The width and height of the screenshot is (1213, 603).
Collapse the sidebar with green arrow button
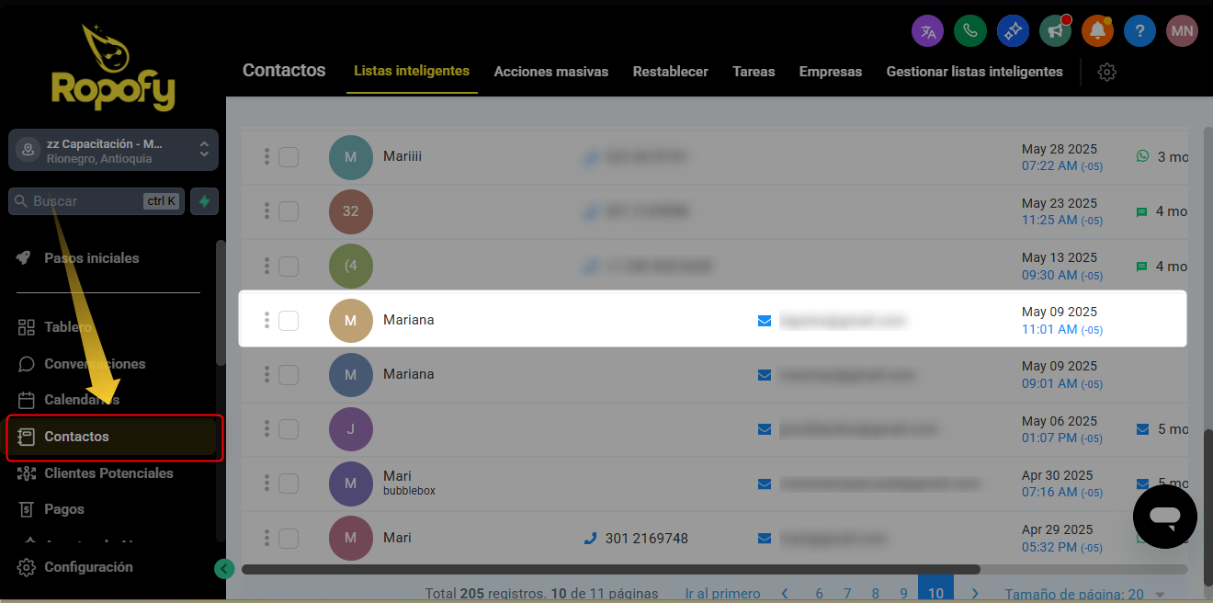(x=224, y=569)
